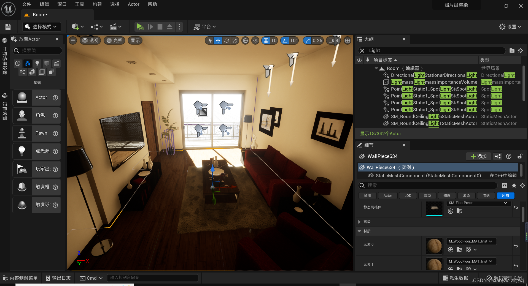Image resolution: width=528 pixels, height=286 pixels.
Task: Toggle grid snapping in viewport
Action: coord(266,41)
